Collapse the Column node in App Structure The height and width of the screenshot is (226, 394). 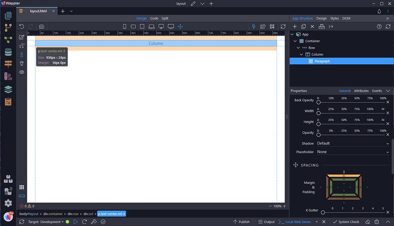(301, 54)
